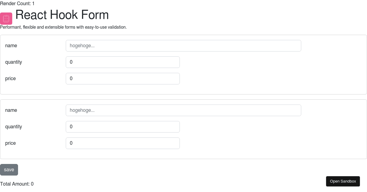Image resolution: width=367 pixels, height=192 pixels.
Task: Click the quantity label in the first card
Action: tap(13, 62)
